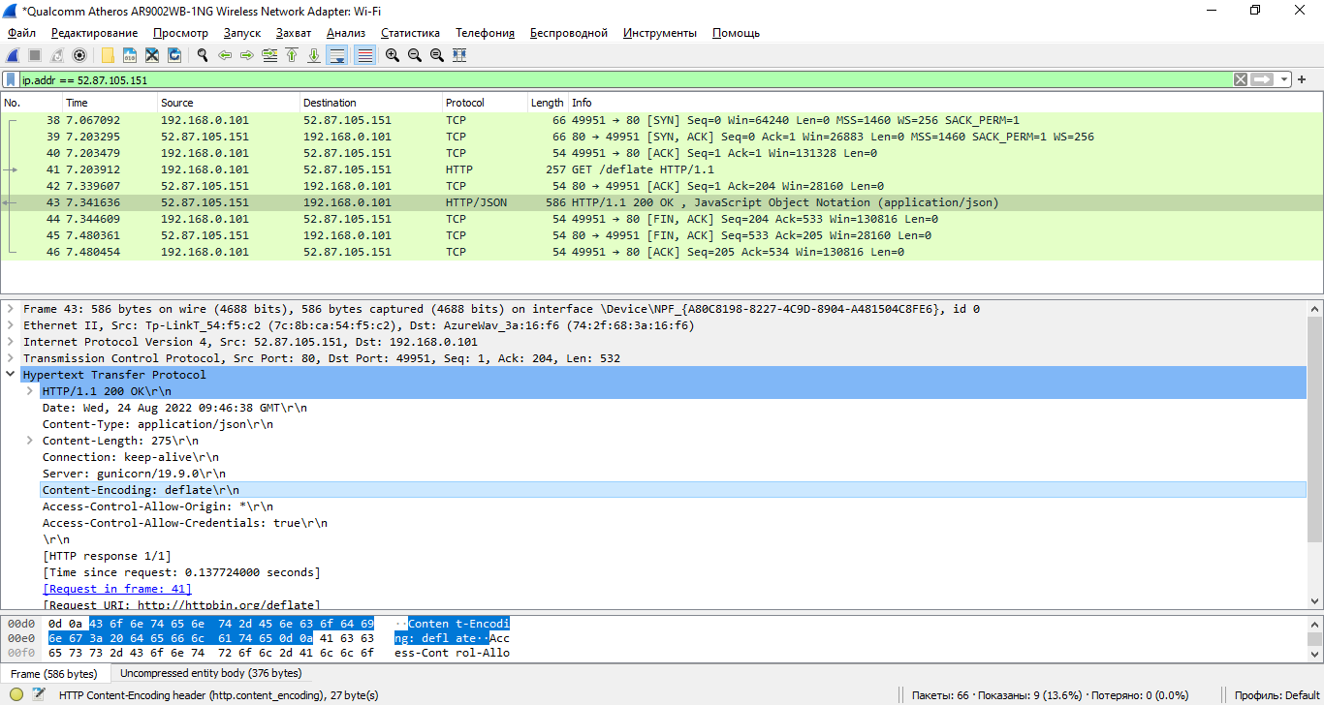Open display filter bookmarks
1324x705 pixels.
click(11, 79)
